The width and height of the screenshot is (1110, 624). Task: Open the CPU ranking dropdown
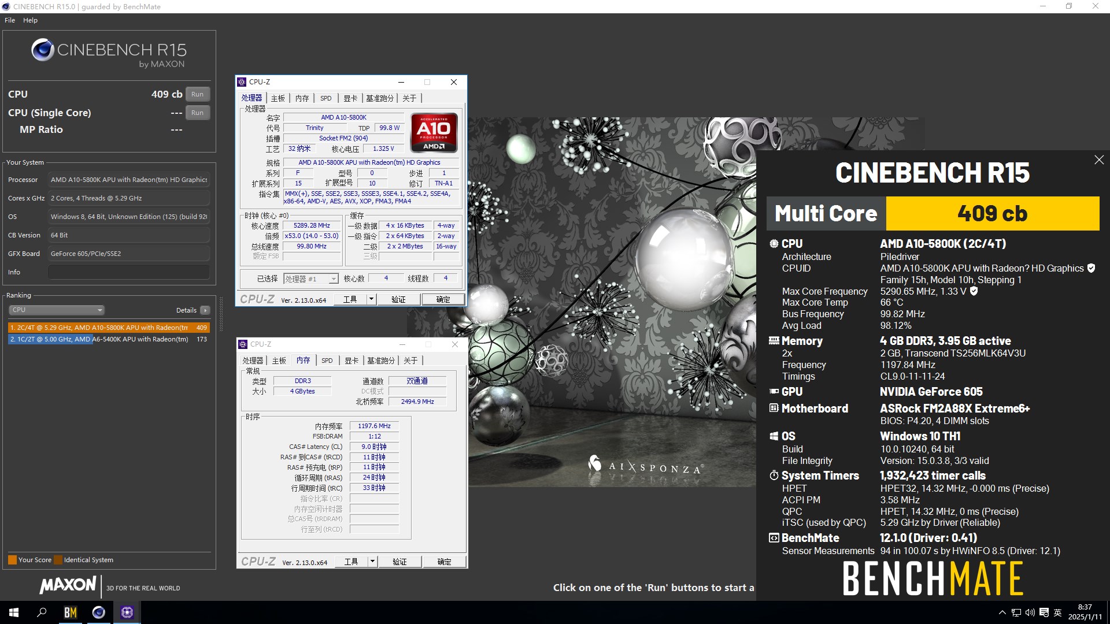click(56, 310)
